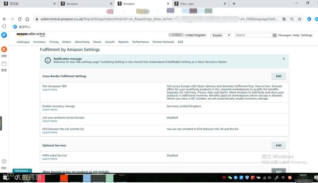Open the zoom magnifier icon in address bar
Image resolution: width=318 pixels, height=183 pixels.
coord(292,19)
